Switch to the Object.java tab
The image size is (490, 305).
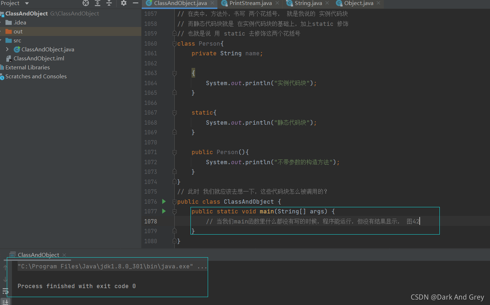pyautogui.click(x=359, y=3)
